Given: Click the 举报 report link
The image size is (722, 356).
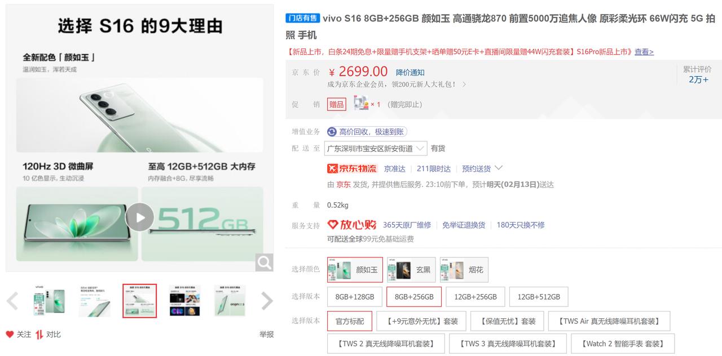Looking at the screenshot, I should pos(266,335).
